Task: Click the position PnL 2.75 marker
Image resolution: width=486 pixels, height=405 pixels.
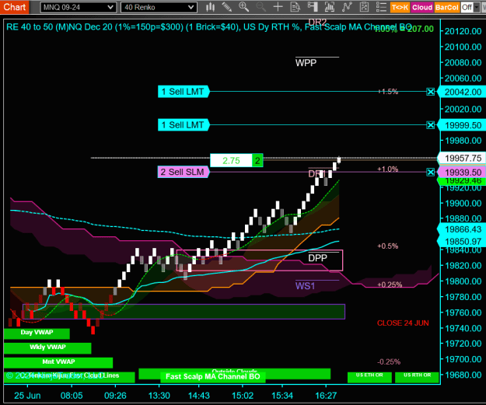Action: (231, 160)
